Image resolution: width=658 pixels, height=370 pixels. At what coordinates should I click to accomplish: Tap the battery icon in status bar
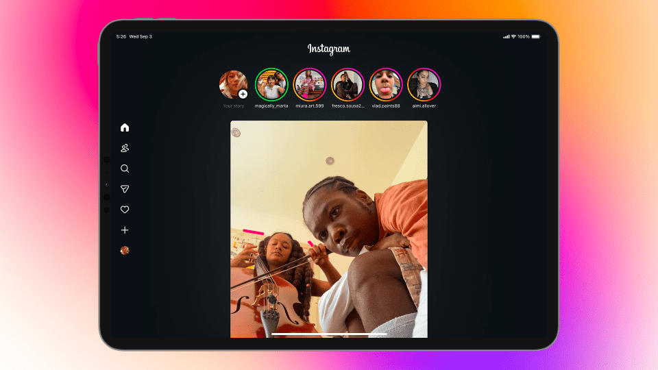535,36
